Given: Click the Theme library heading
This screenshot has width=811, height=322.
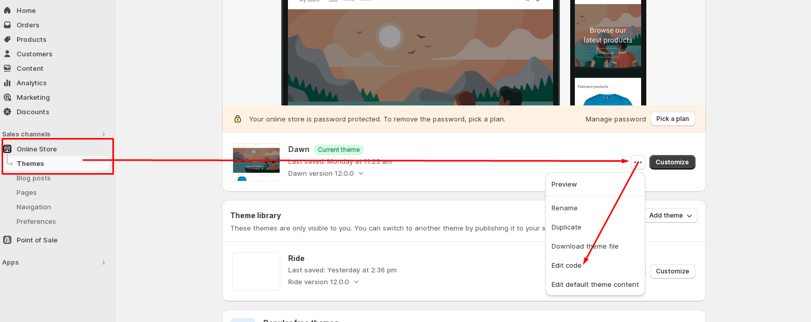Looking at the screenshot, I should click(256, 216).
